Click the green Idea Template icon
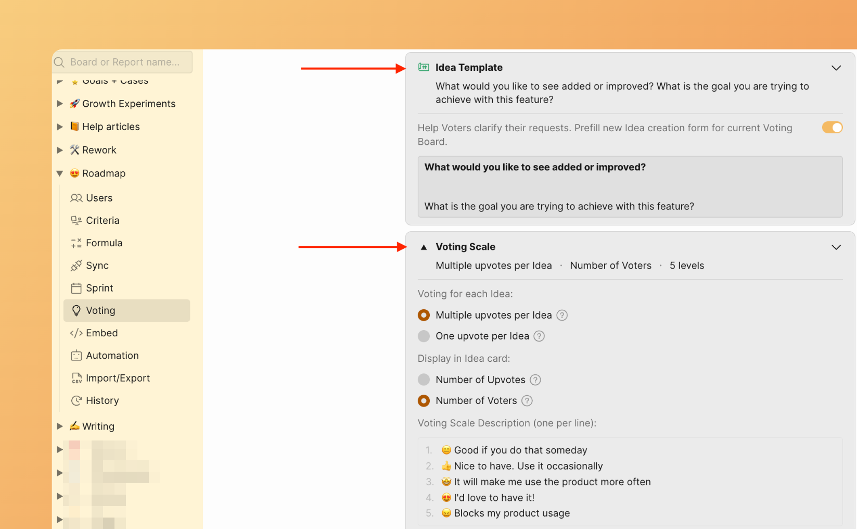This screenshot has height=529, width=857. click(423, 67)
